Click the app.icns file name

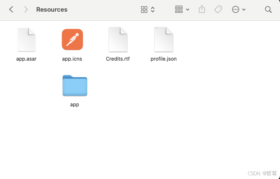coord(72,59)
